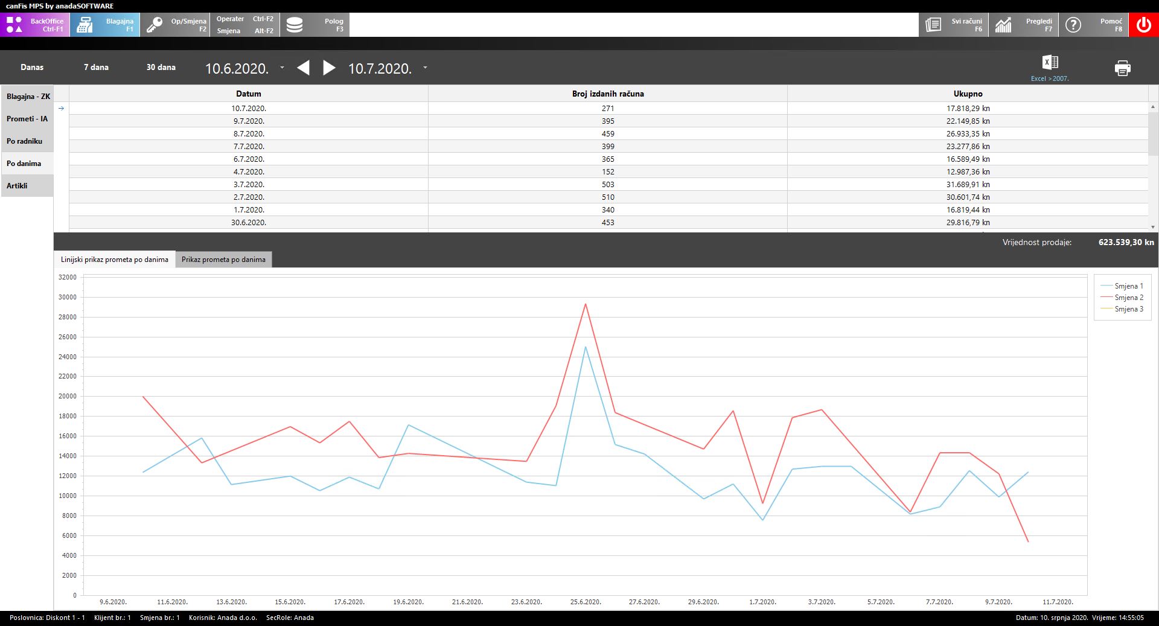Open Prometi - IA side tab
The width and height of the screenshot is (1159, 626).
[x=27, y=119]
